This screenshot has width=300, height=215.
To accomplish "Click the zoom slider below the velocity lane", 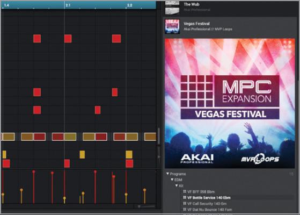I will click(x=147, y=206).
